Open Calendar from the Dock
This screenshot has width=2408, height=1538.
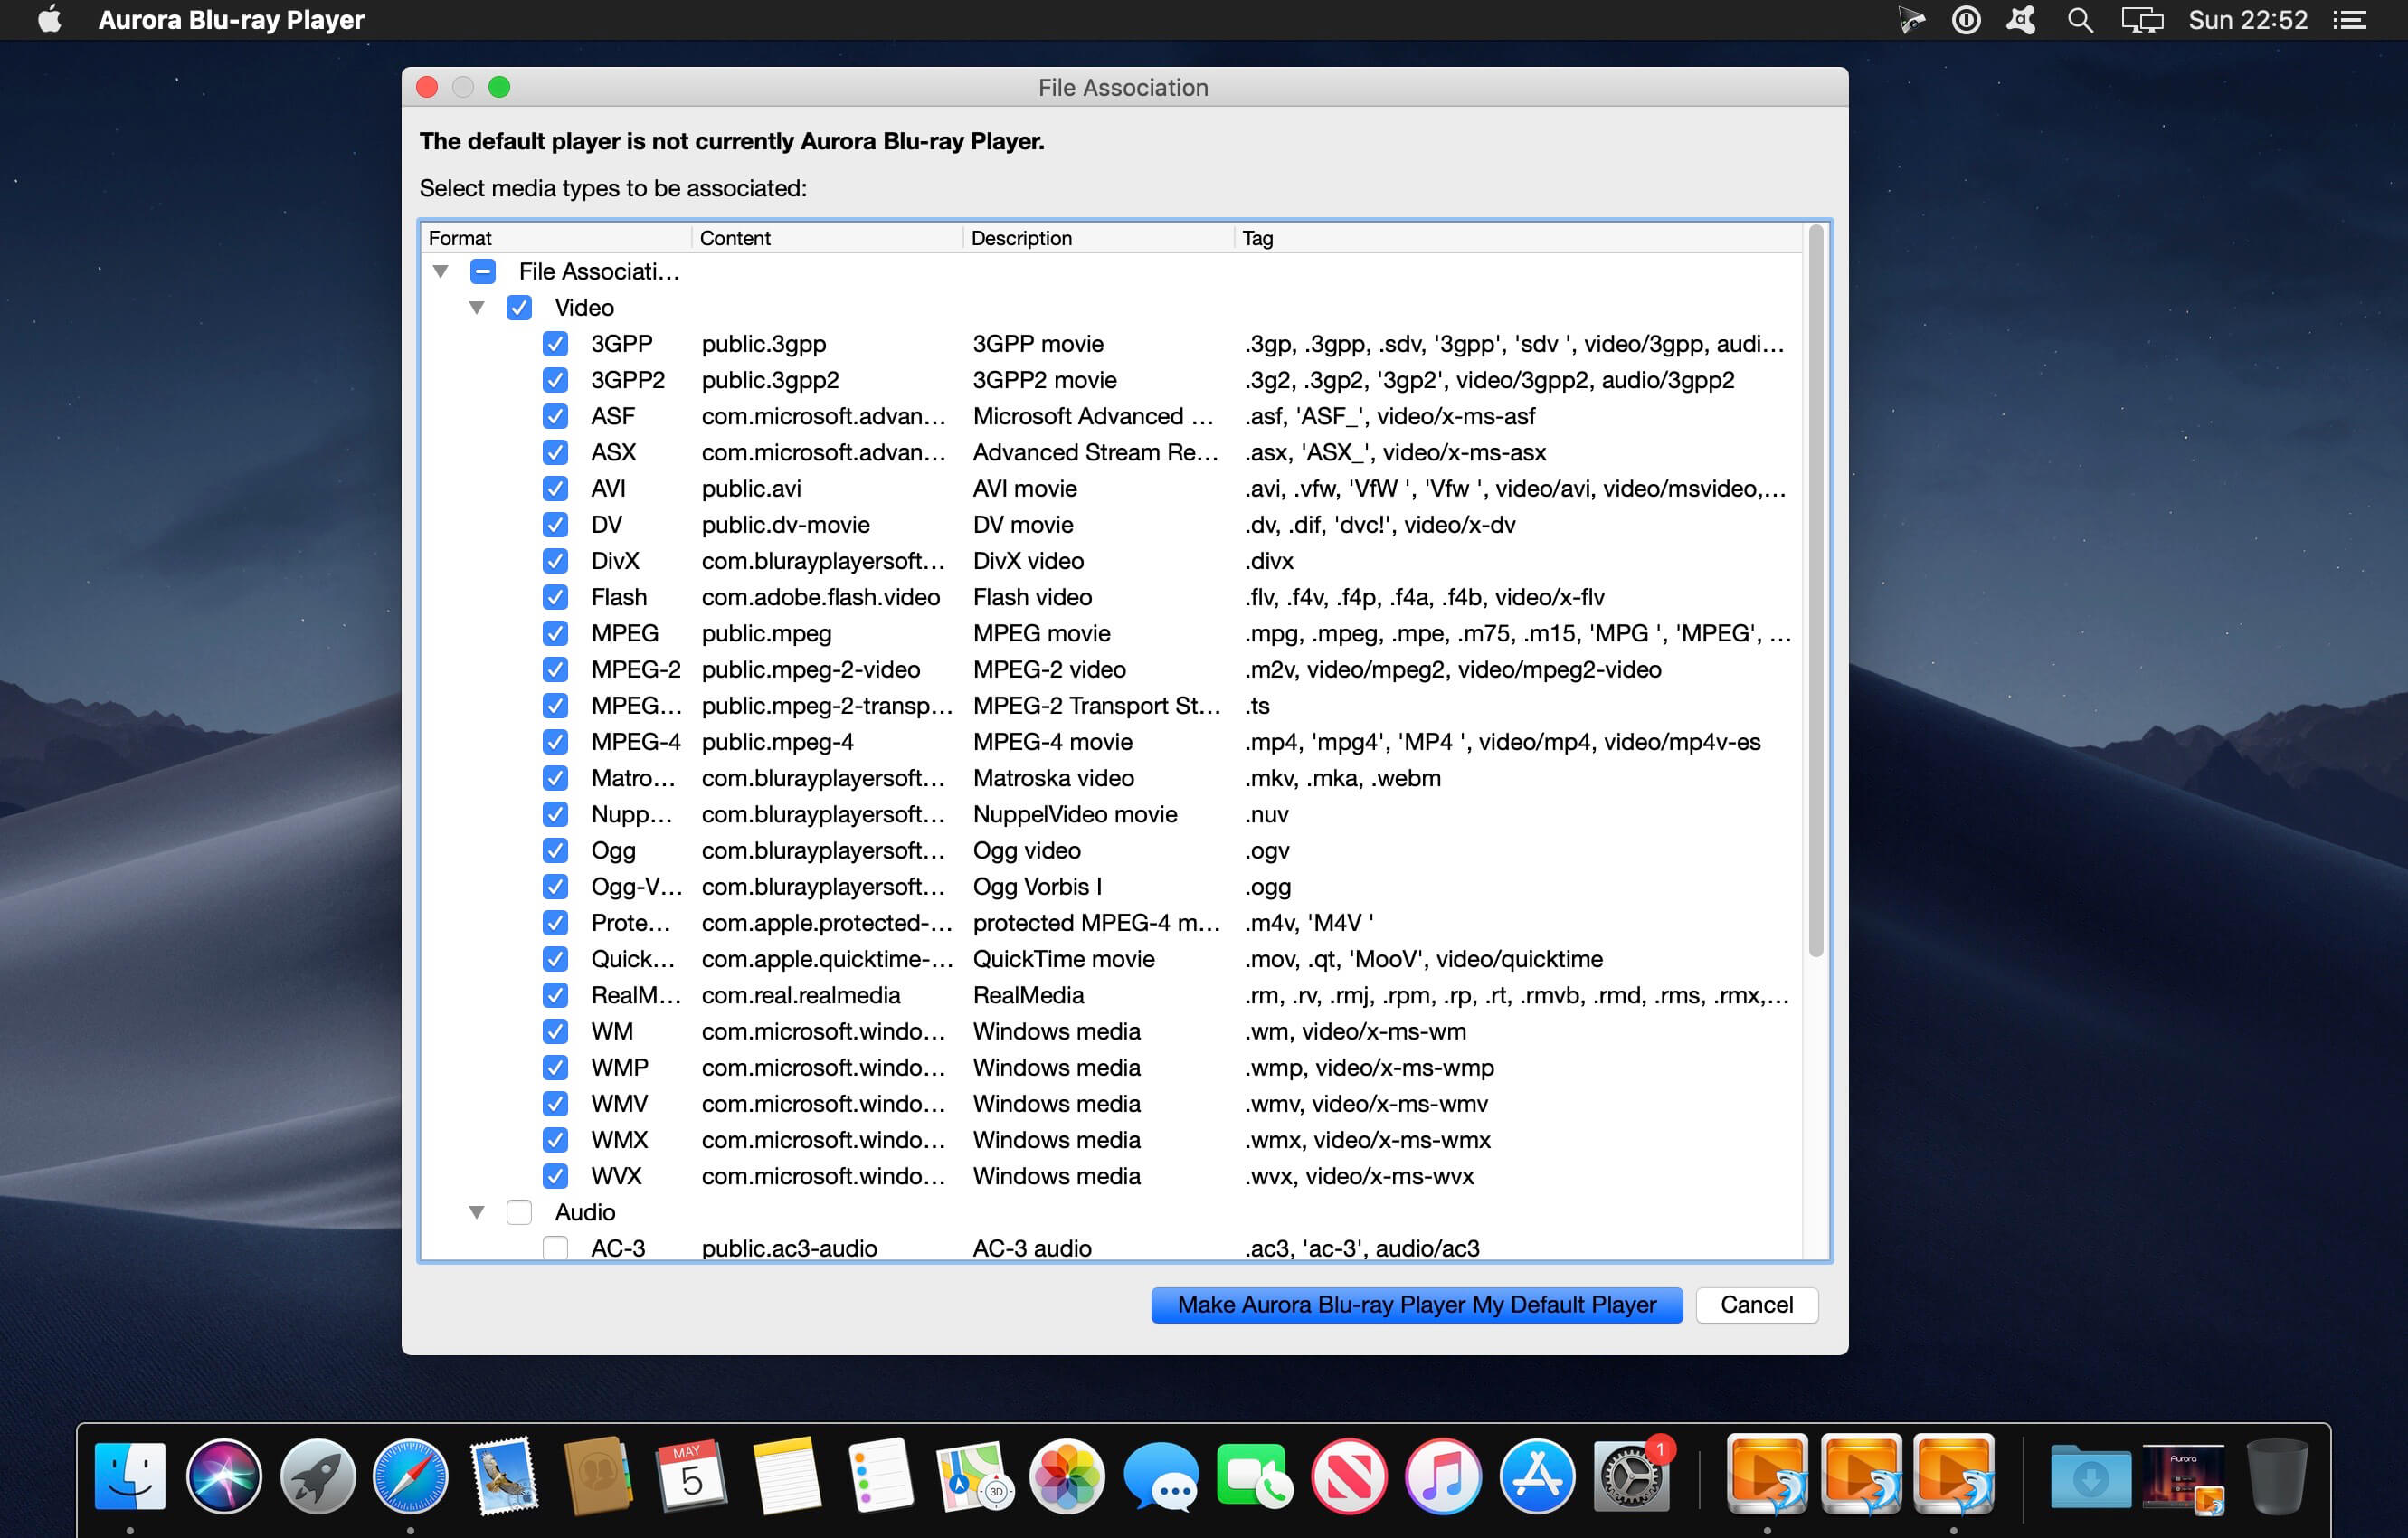pyautogui.click(x=691, y=1475)
